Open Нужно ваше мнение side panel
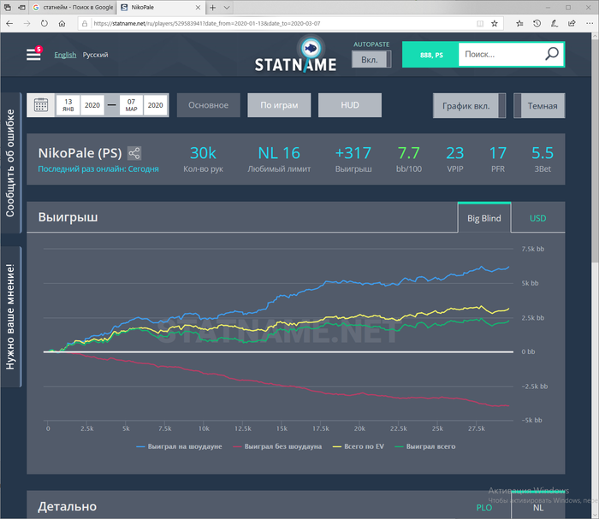Screen dimensions: 599x519 click(x=10, y=316)
